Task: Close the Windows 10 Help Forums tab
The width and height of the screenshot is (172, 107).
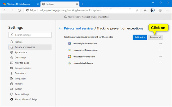Action: [38, 4]
